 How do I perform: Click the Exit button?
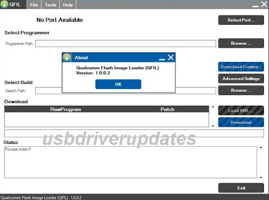[241, 188]
